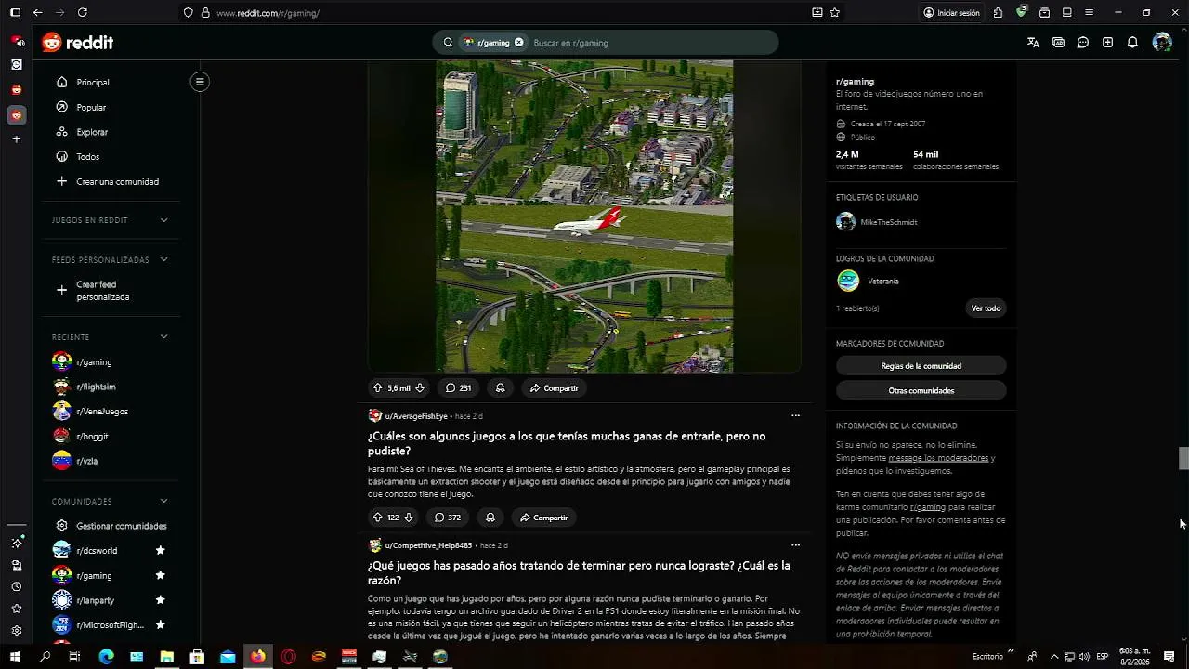
Task: Open 'Gestionar comunidades'
Action: (x=111, y=526)
